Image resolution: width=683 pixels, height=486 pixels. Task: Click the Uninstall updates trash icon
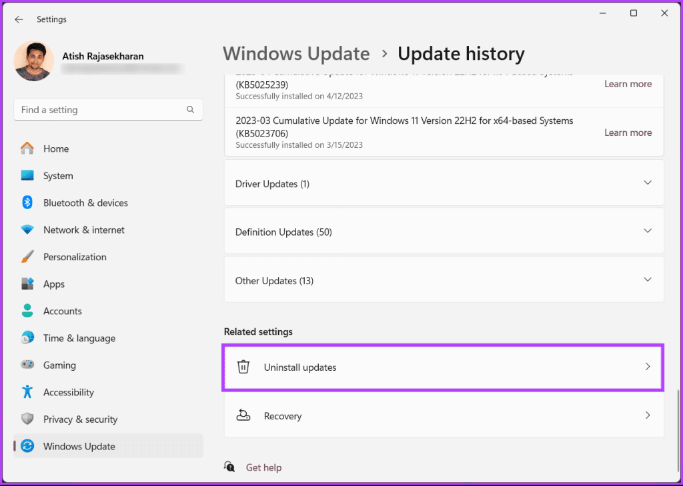(x=243, y=367)
